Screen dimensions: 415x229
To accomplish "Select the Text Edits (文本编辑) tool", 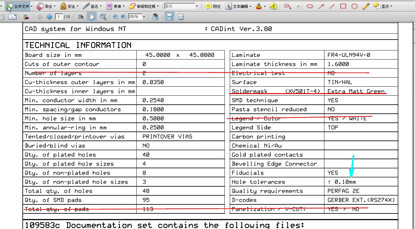I will [237, 6].
